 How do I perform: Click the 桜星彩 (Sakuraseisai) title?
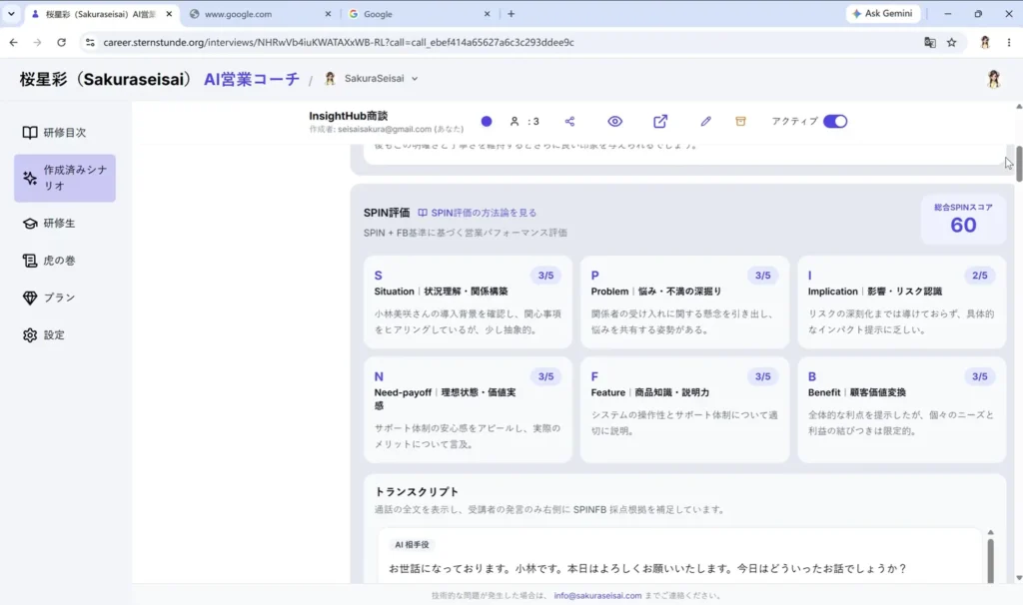click(x=106, y=79)
